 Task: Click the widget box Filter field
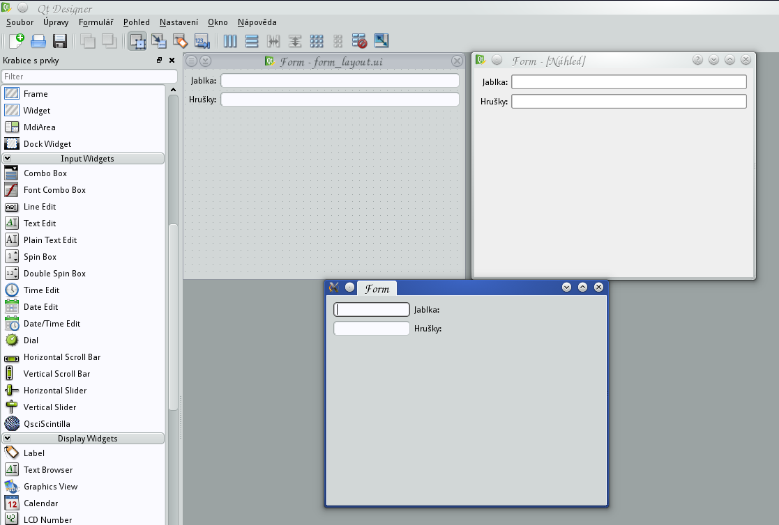coord(89,77)
